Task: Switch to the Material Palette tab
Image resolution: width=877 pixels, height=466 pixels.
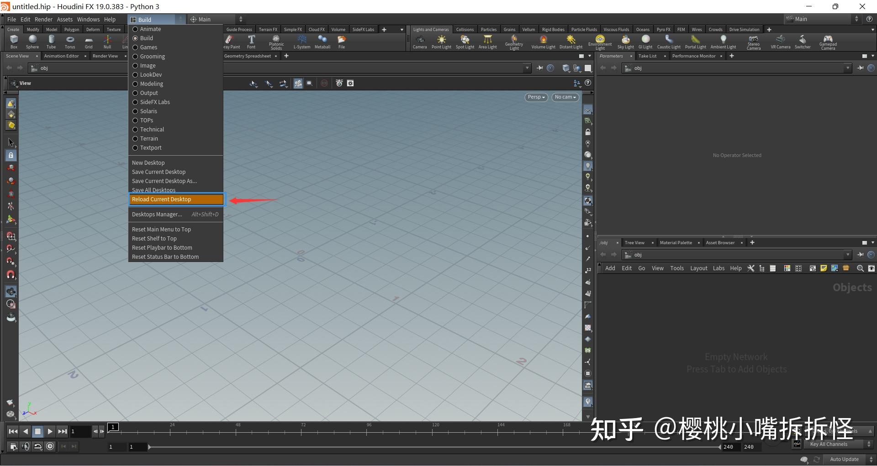Action: coord(676,242)
